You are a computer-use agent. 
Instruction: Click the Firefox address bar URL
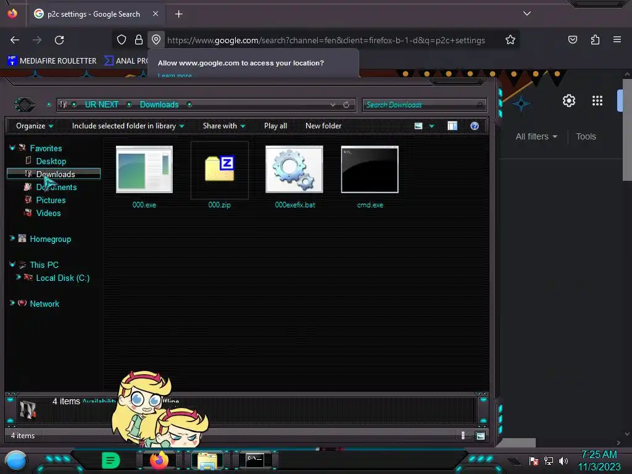coord(326,40)
